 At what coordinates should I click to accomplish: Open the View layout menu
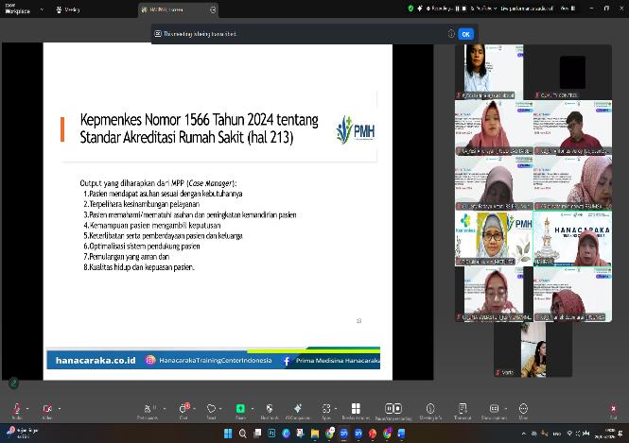point(568,8)
